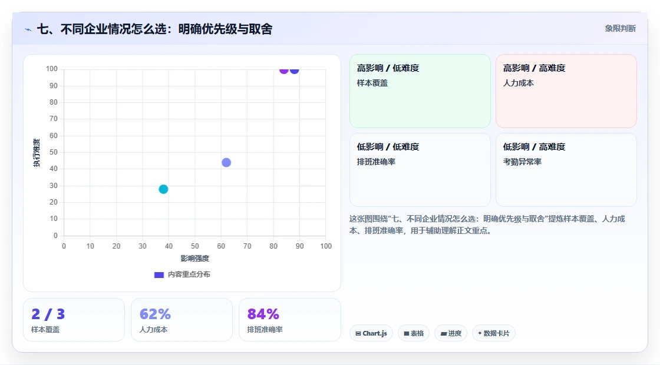
Task: Click the 62% 人力成本 stat card
Action: click(x=182, y=320)
